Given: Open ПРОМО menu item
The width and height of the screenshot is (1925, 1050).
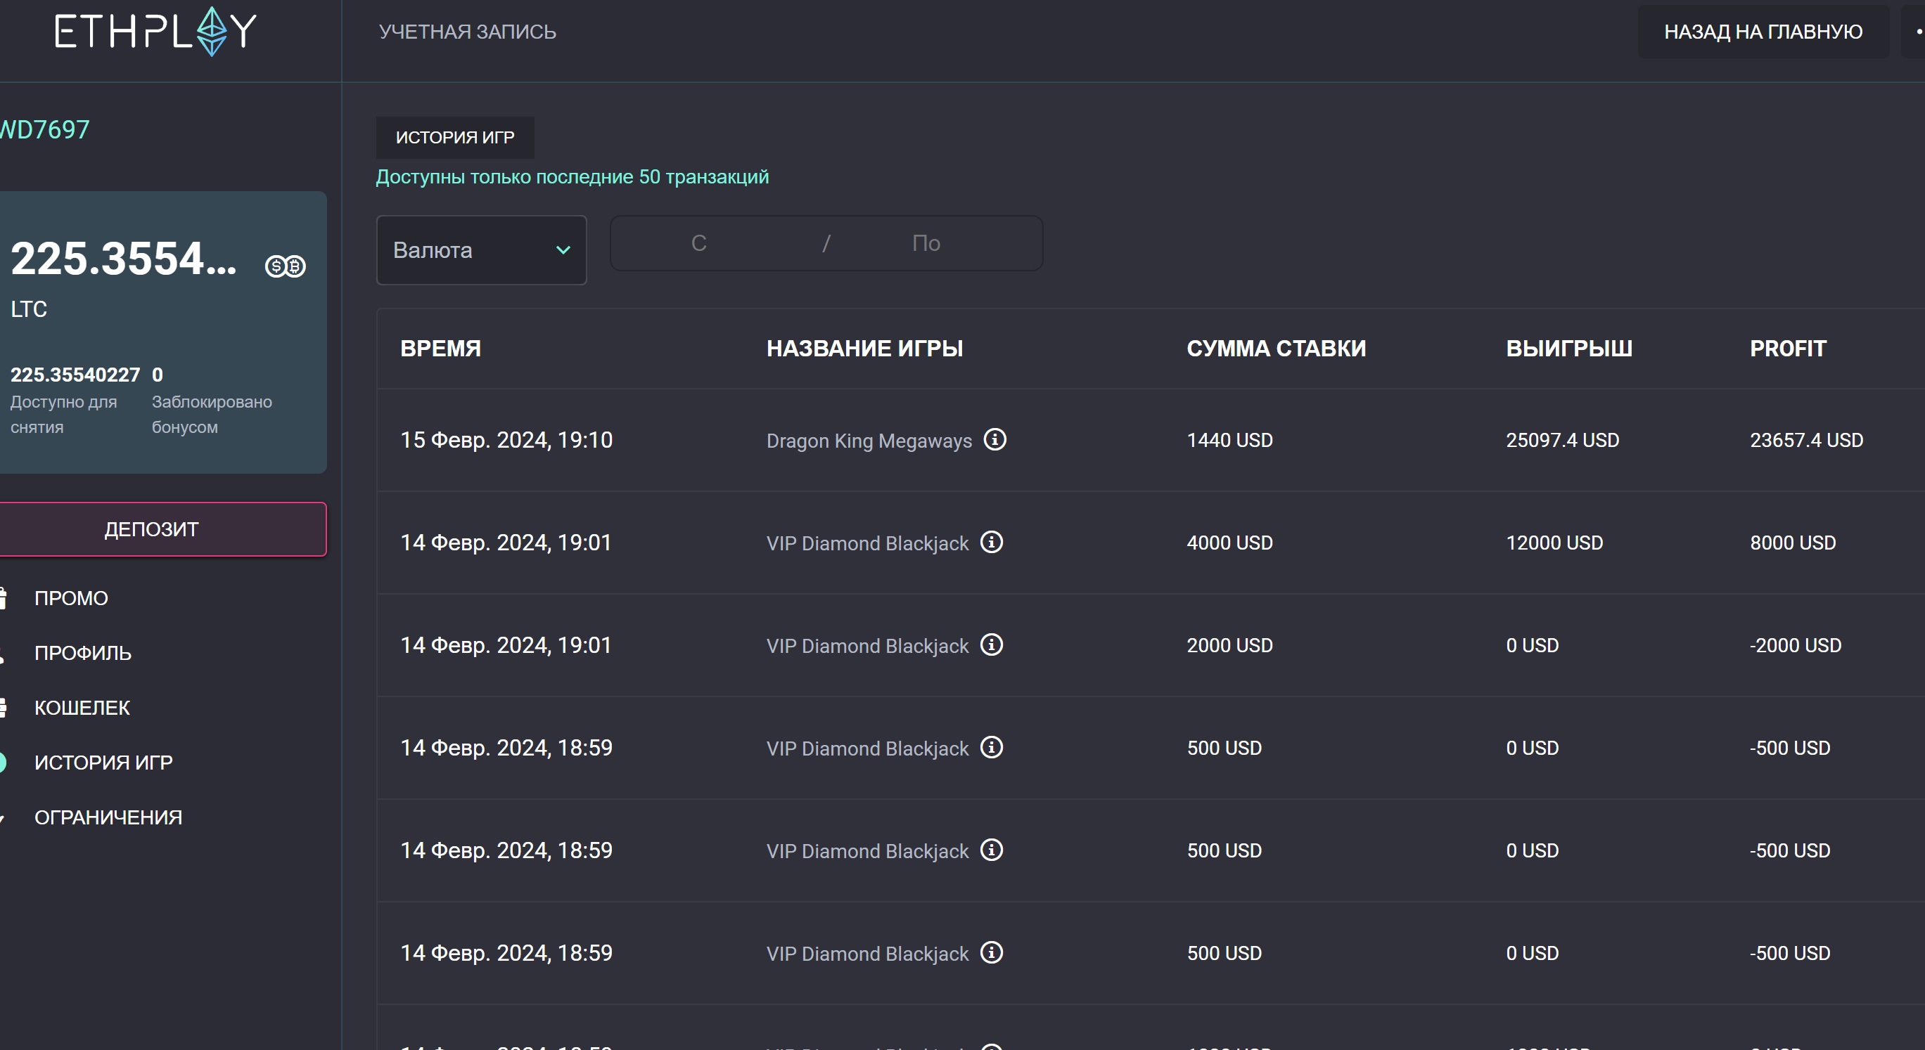Looking at the screenshot, I should click(x=71, y=598).
